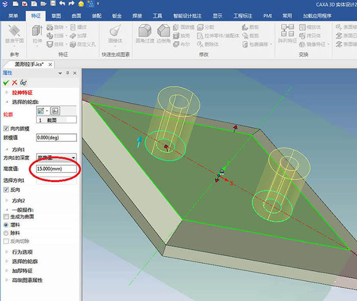The width and height of the screenshot is (357, 301).
Task: Collapse the 方向1 section
Action: click(x=7, y=149)
